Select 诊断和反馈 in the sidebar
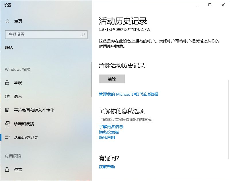This screenshot has height=181, width=230. 24,124
